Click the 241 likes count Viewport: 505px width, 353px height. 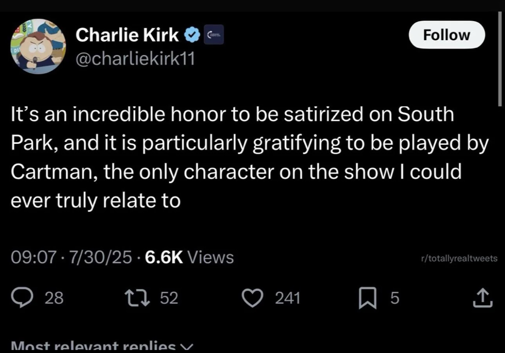287,298
